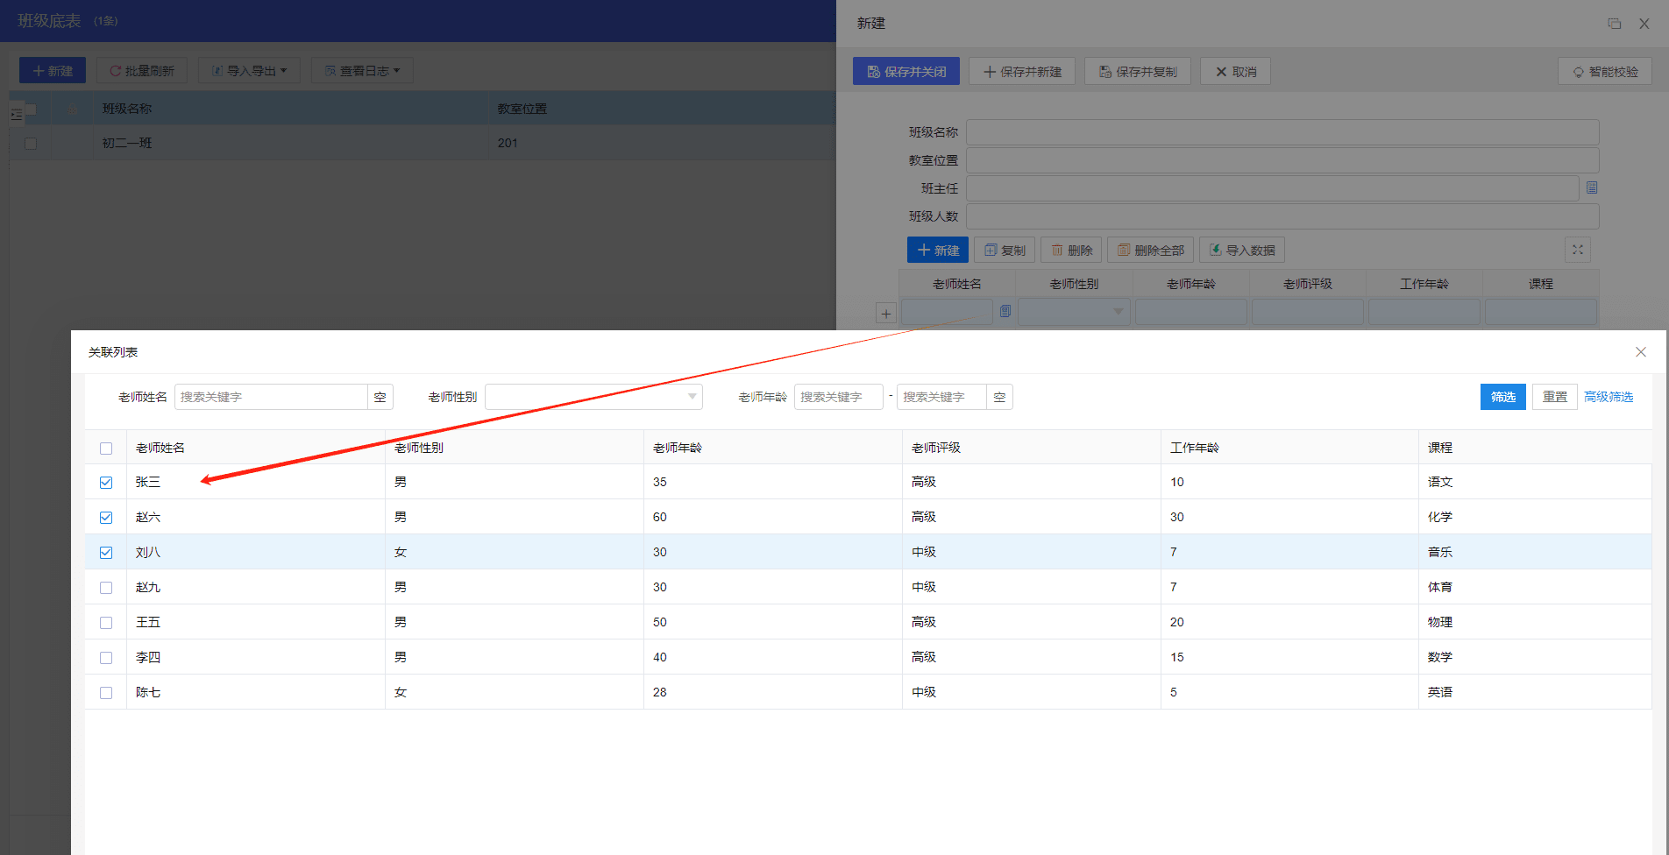Click the plus icon to add a subtable row
This screenshot has height=855, width=1669.
(x=886, y=314)
